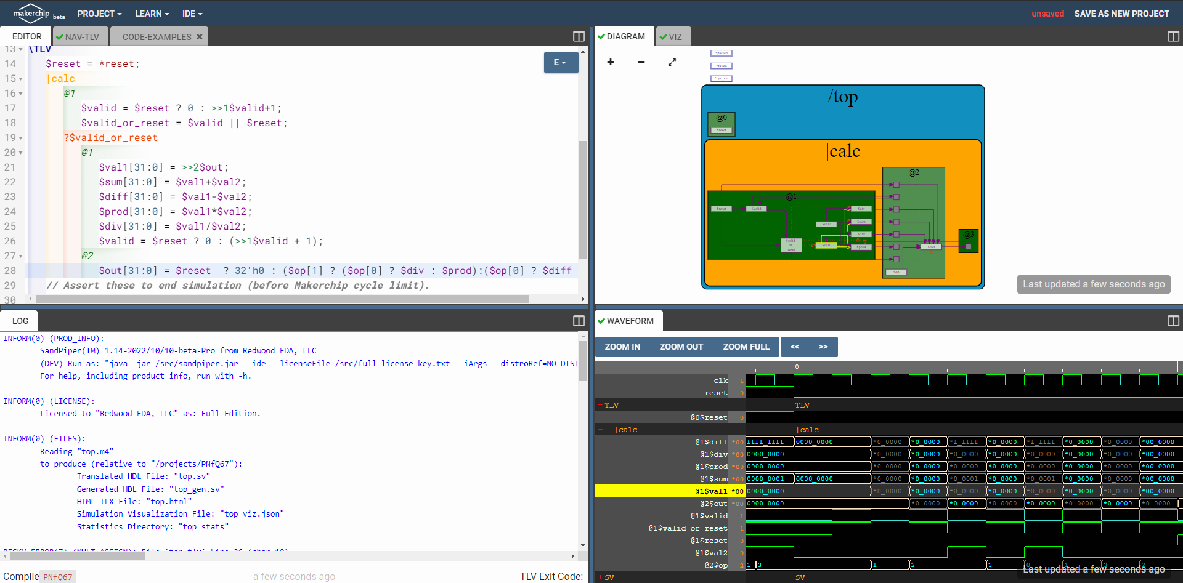Step the waveform forward with >> icon

click(x=824, y=347)
